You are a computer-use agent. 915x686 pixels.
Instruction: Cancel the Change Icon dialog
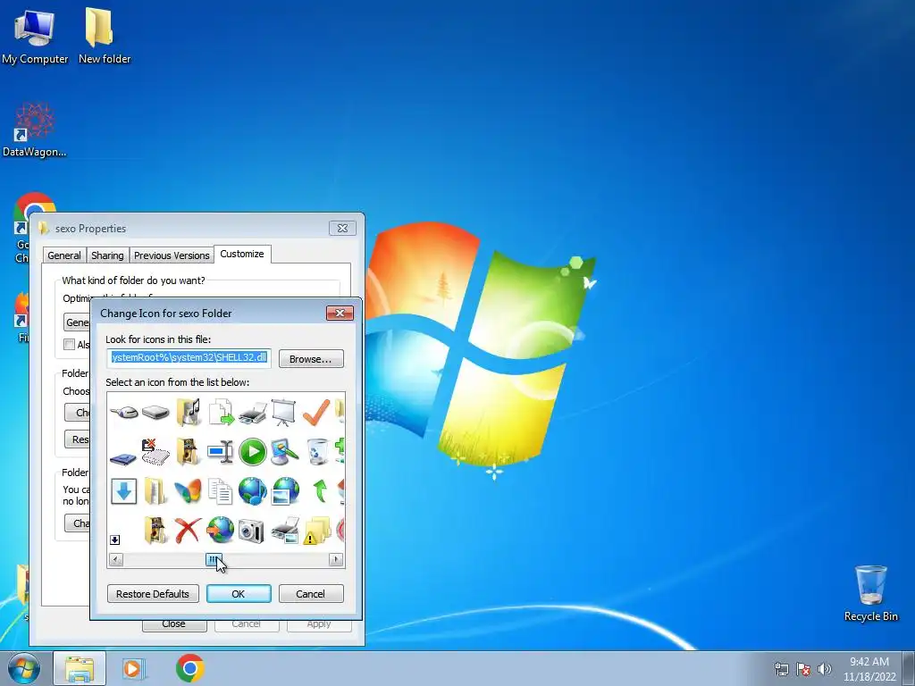pyautogui.click(x=310, y=594)
